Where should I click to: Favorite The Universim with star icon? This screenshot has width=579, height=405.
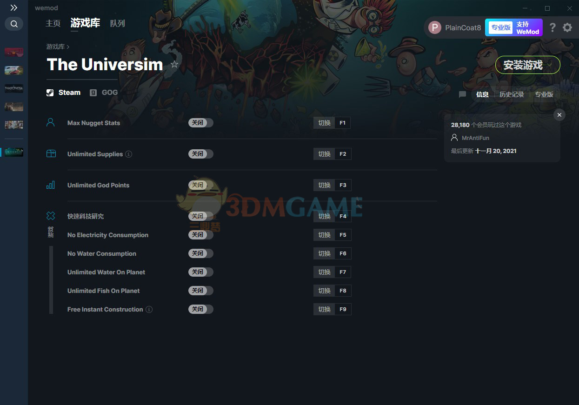coord(174,65)
